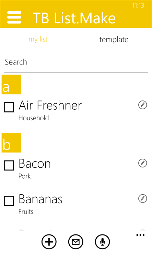Edit the Air Freshner item
This screenshot has width=152, height=253.
pyautogui.click(x=143, y=105)
